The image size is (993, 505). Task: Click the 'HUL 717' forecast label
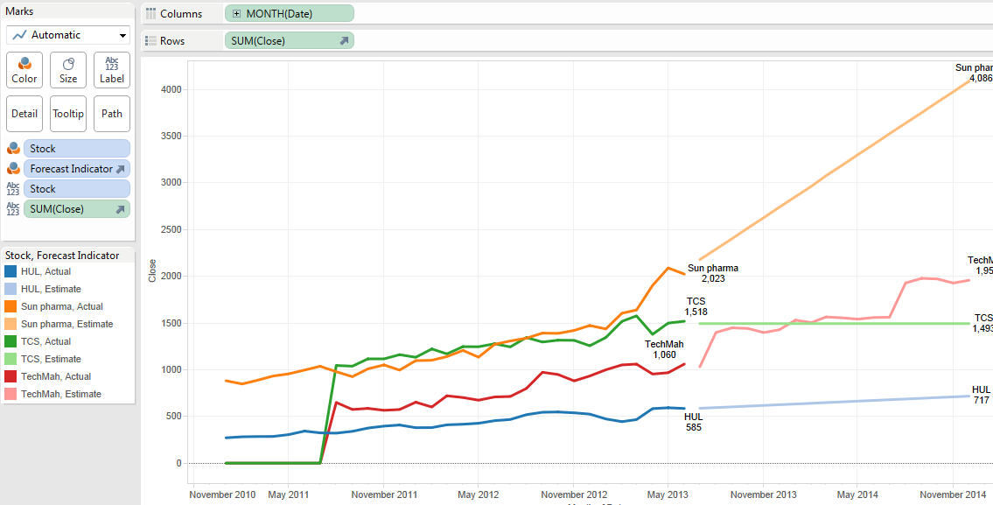(981, 395)
